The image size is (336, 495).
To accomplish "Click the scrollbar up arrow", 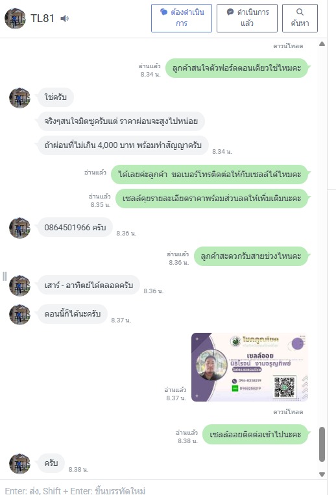I will 322,44.
